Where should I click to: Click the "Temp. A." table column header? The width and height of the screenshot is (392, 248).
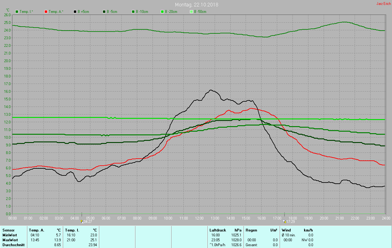[x=36, y=230]
